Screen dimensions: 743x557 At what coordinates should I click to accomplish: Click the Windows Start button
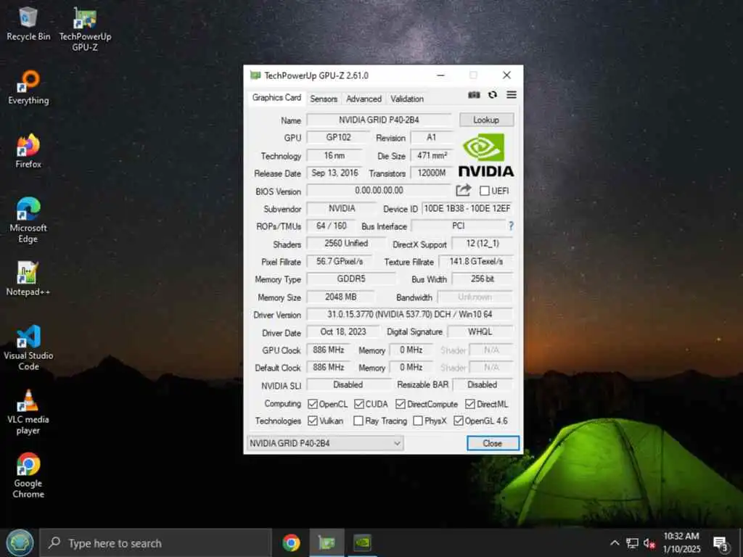coord(20,542)
